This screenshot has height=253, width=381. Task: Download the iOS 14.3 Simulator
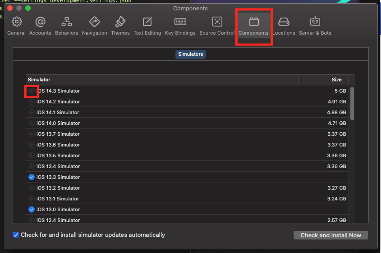(32, 91)
